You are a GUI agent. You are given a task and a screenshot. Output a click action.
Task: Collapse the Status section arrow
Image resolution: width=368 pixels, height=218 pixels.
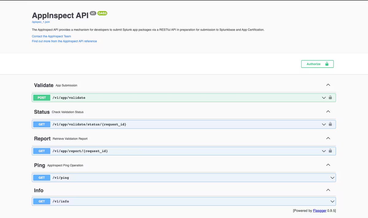click(328, 112)
